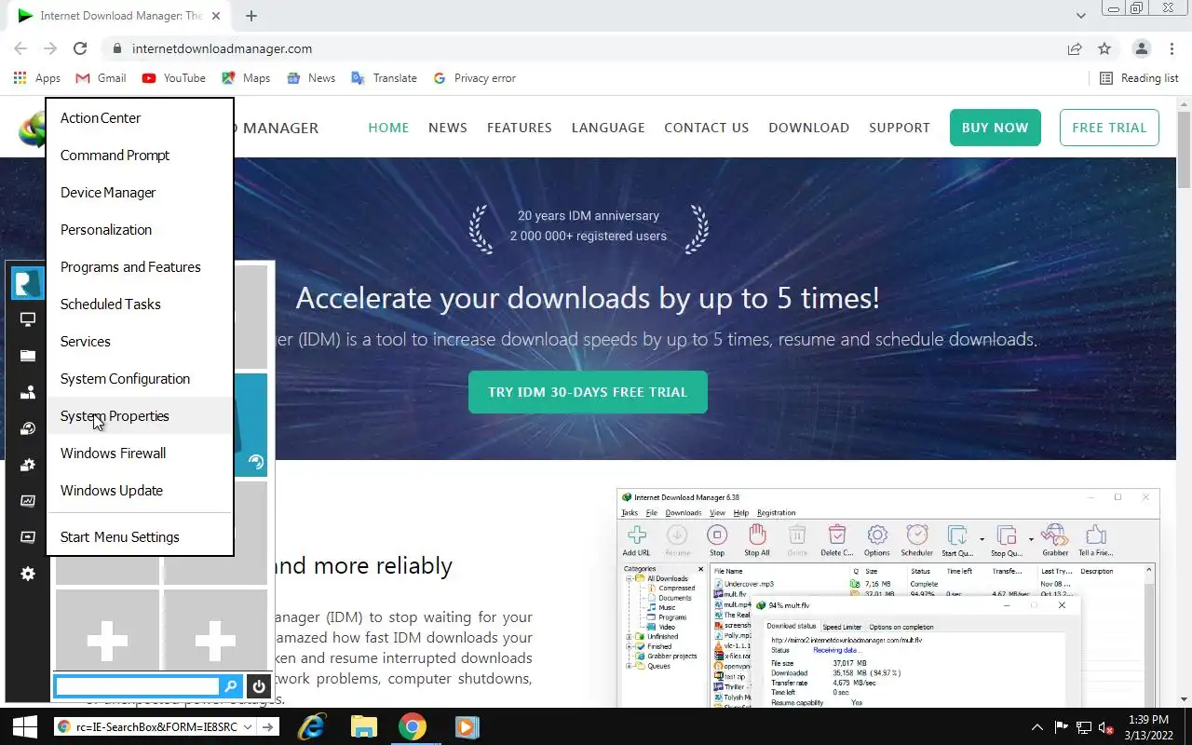Open the Translate bookmark

pyautogui.click(x=384, y=78)
